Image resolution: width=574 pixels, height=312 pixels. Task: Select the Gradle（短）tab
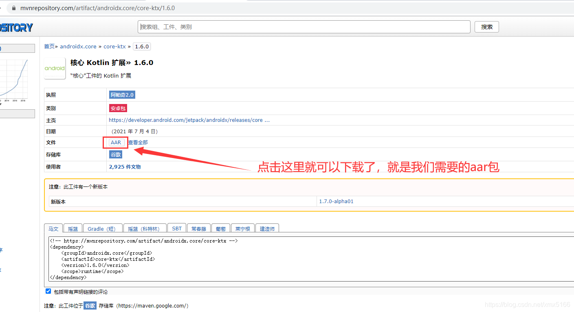point(103,229)
